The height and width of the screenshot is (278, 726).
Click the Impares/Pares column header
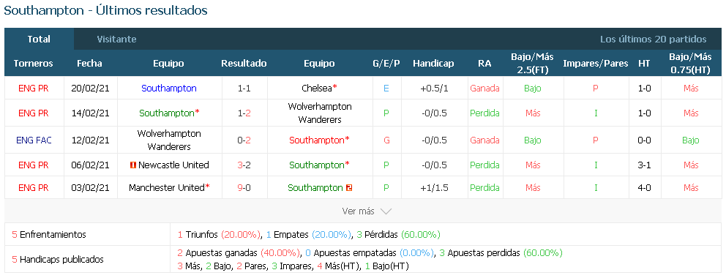tap(596, 64)
